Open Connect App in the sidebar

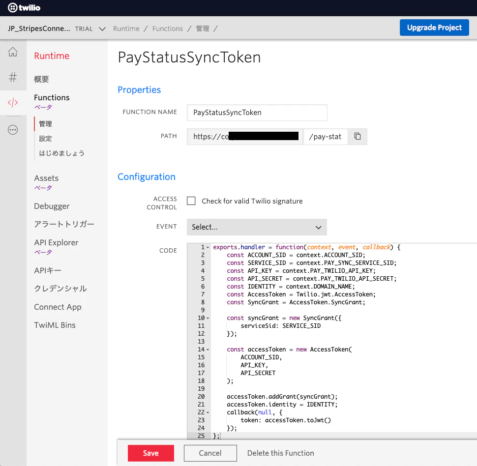click(x=58, y=307)
